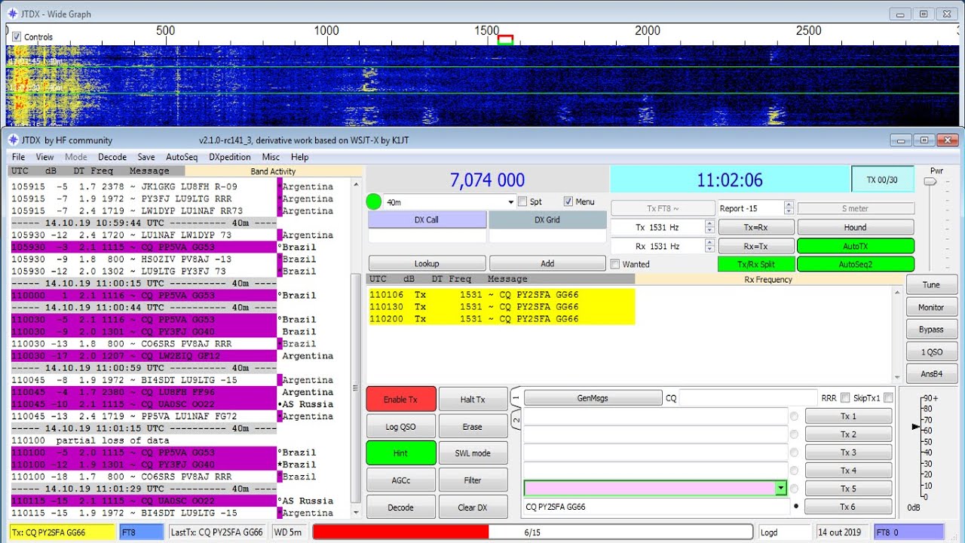Decrease Rx 1531 Hz with down arrow
Viewport: 965px width, 543px height.
click(x=709, y=249)
